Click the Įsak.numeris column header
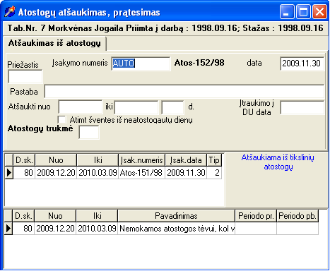 pos(141,160)
